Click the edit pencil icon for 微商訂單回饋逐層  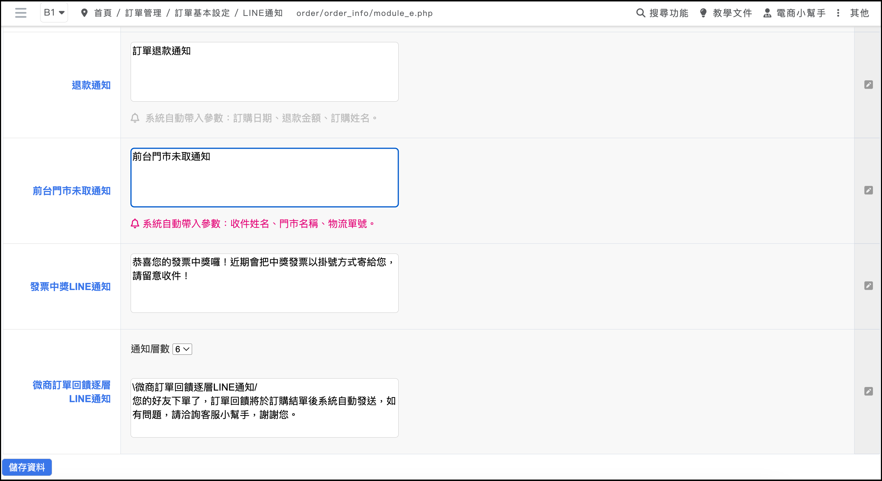click(x=869, y=391)
